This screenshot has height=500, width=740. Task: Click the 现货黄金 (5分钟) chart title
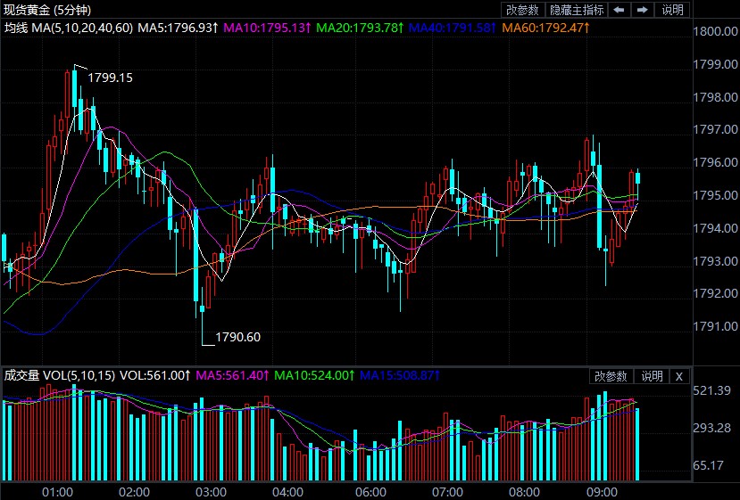[47, 10]
